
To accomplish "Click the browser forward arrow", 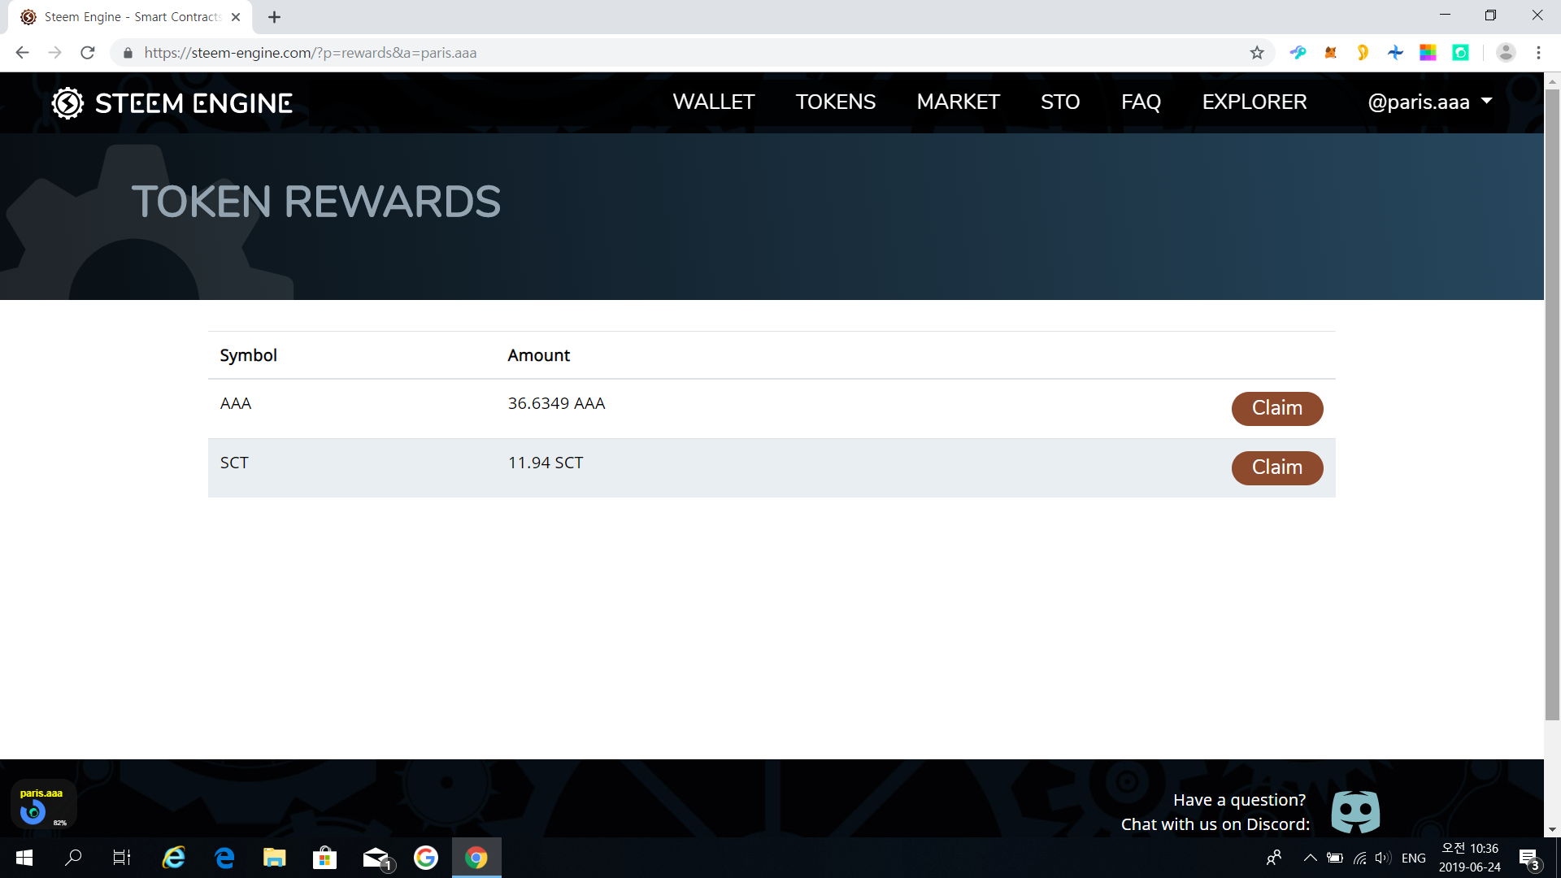I will 54,53.
